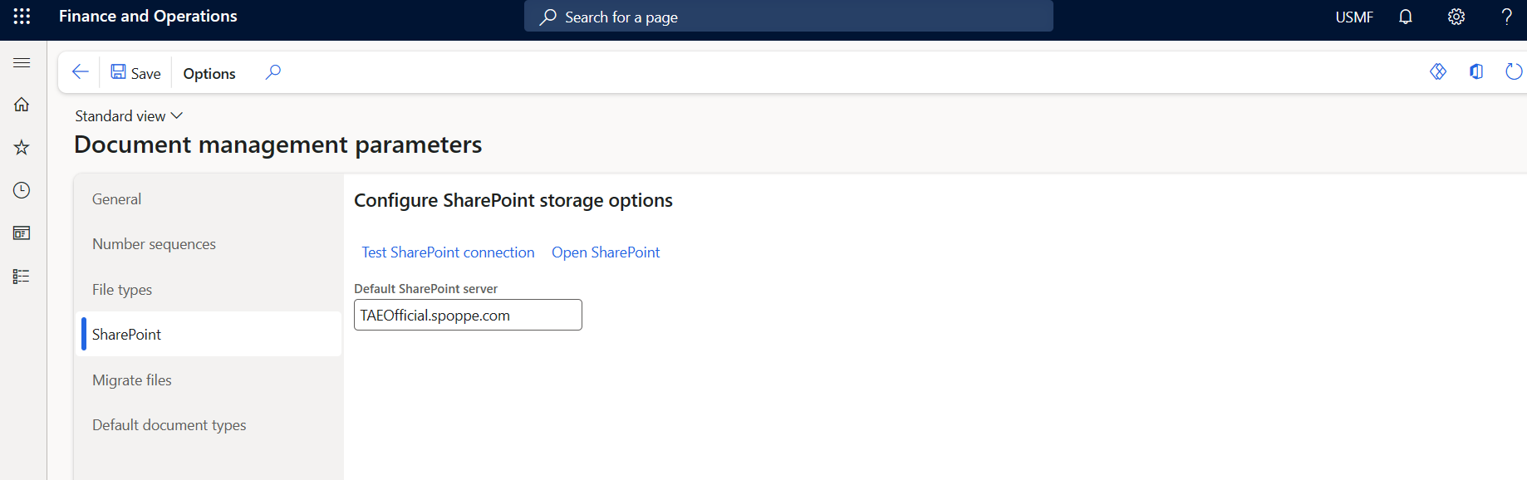
Task: Click the Default SharePoint server field
Action: click(x=467, y=315)
